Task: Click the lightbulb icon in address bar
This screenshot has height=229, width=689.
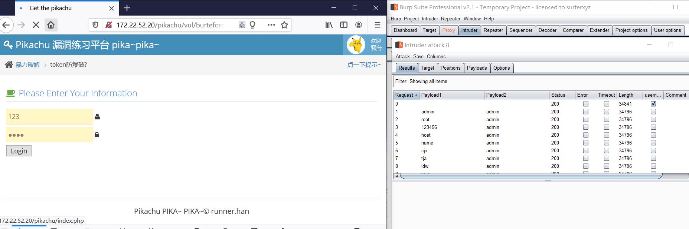Action: tap(252, 25)
